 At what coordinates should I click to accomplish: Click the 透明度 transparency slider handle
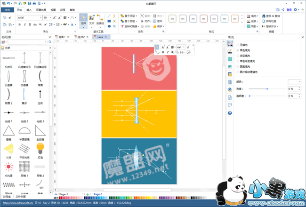[x=250, y=96]
